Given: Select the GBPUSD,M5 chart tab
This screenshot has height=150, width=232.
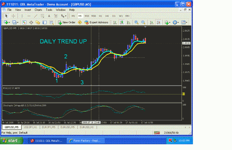Looking at the screenshot, I should (12, 127).
